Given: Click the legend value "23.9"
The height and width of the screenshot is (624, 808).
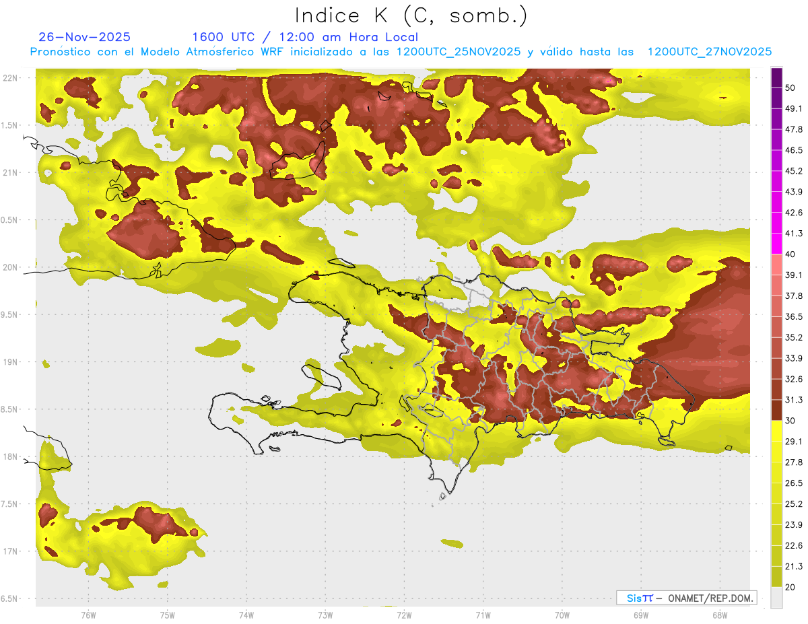Looking at the screenshot, I should (794, 525).
